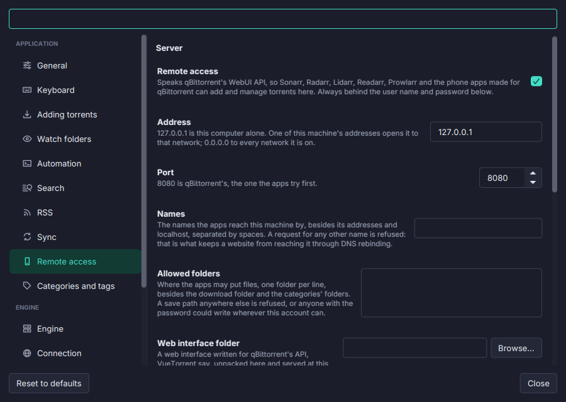Open the Automation section
Image resolution: width=566 pixels, height=402 pixels.
[75, 163]
